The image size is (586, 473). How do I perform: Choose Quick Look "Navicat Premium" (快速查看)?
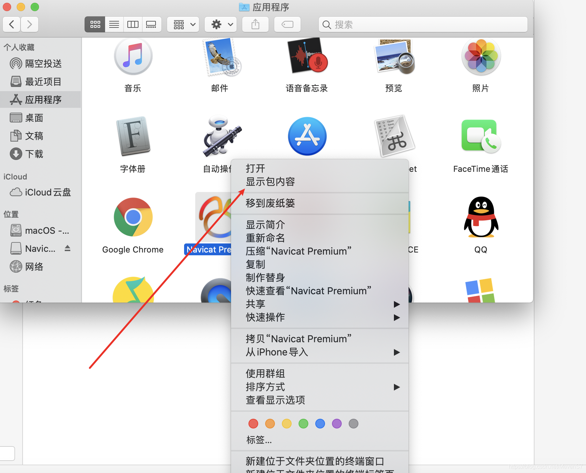pos(320,291)
